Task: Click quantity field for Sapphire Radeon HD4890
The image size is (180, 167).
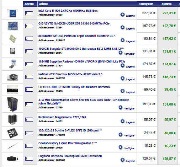Action: pos(29,64)
